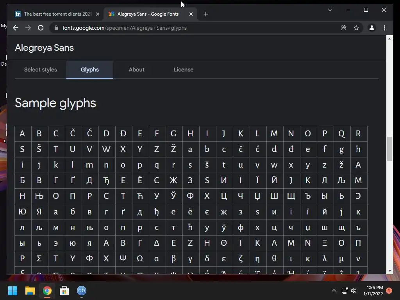Click the scrollbar down arrow
The height and width of the screenshot is (300, 400).
389,271
